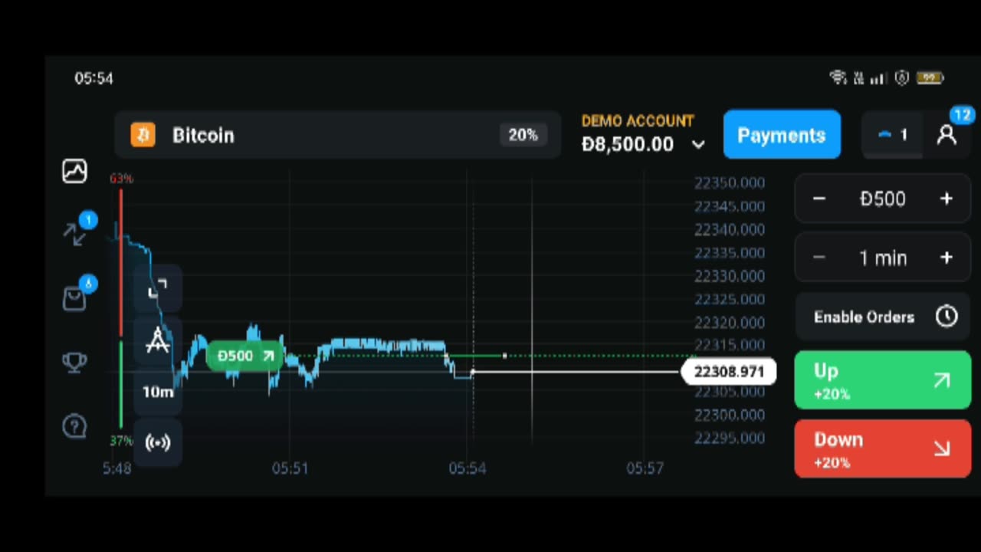Tap the Wi-Fi status icon
The width and height of the screenshot is (981, 552).
pos(838,77)
